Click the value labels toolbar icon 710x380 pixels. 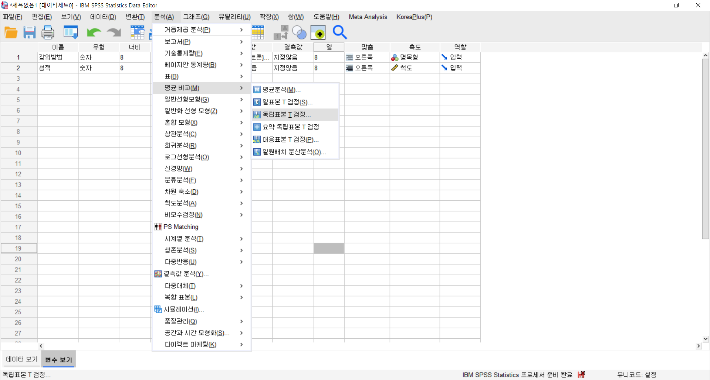pyautogui.click(x=281, y=33)
